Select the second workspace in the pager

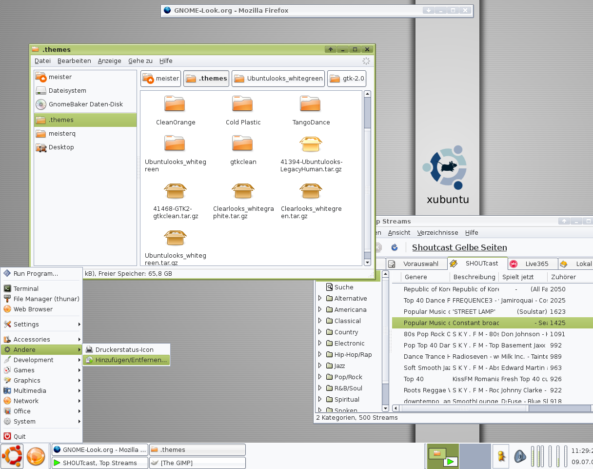(475, 456)
